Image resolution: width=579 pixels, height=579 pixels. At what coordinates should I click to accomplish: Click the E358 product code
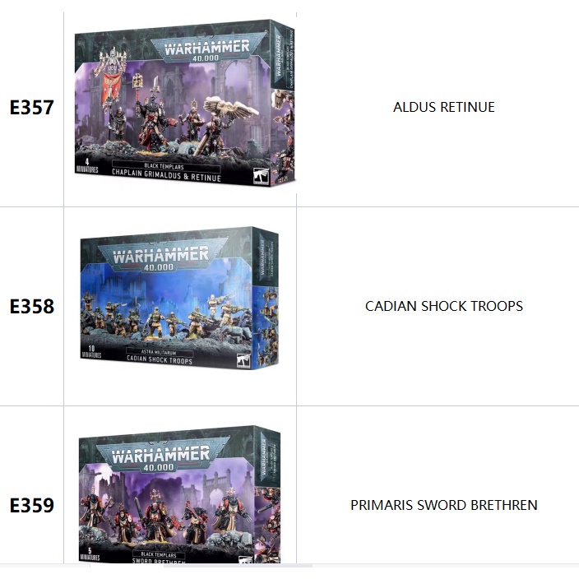[32, 306]
